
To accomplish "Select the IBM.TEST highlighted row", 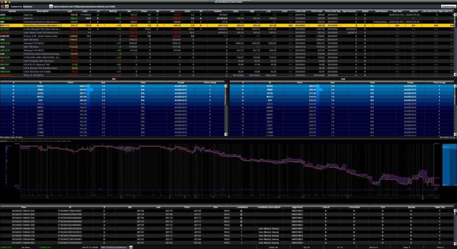I will (x=227, y=26).
